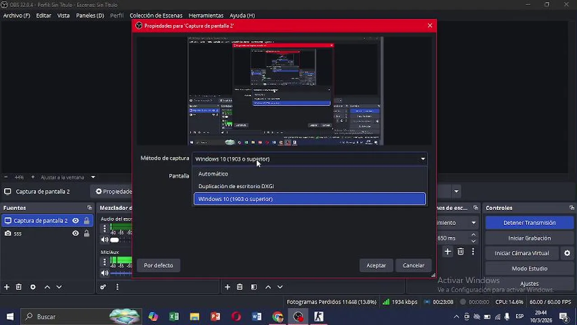Screen dimensions: 577x325
Task: Open the three-dot options for the Mic/Aux channel
Action: pyautogui.click(x=105, y=261)
